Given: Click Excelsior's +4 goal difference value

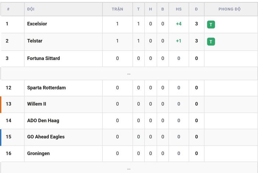Looking at the screenshot, I should pyautogui.click(x=179, y=24).
